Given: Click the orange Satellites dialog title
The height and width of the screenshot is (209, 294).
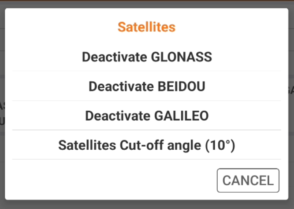Looking at the screenshot, I should click(x=146, y=27).
